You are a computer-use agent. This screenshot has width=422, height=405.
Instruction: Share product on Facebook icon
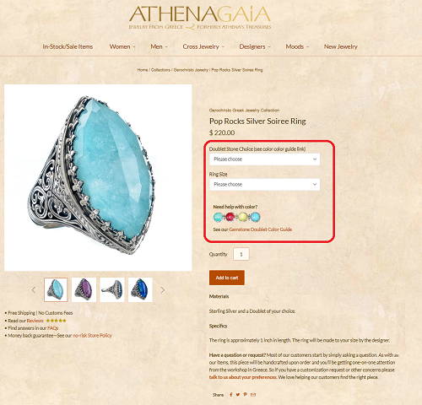(x=231, y=395)
